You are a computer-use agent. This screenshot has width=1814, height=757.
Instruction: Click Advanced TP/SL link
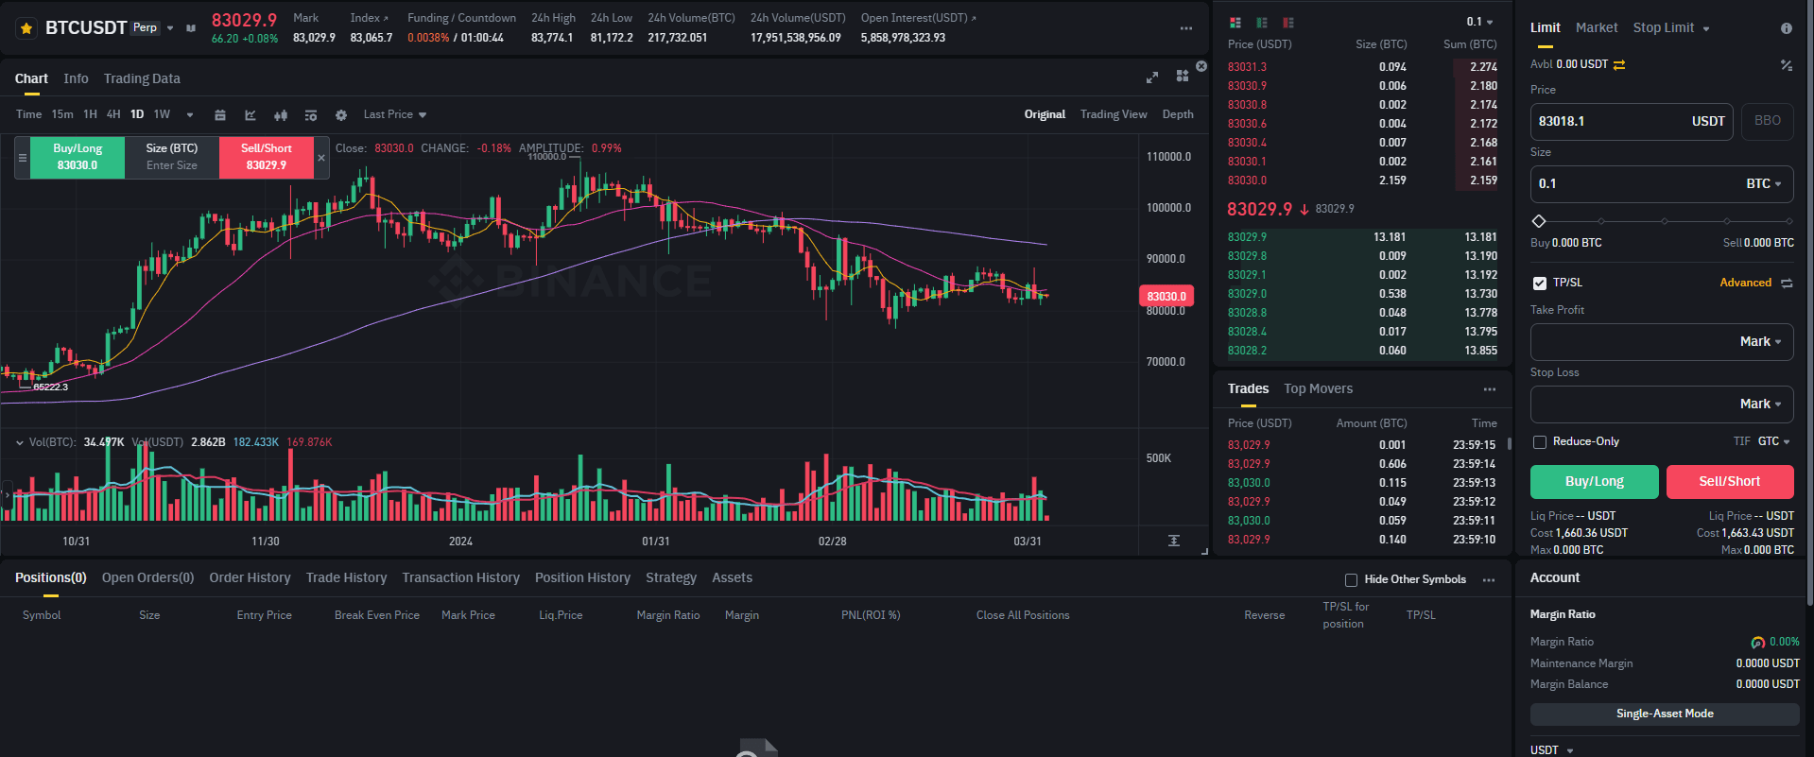click(x=1745, y=284)
